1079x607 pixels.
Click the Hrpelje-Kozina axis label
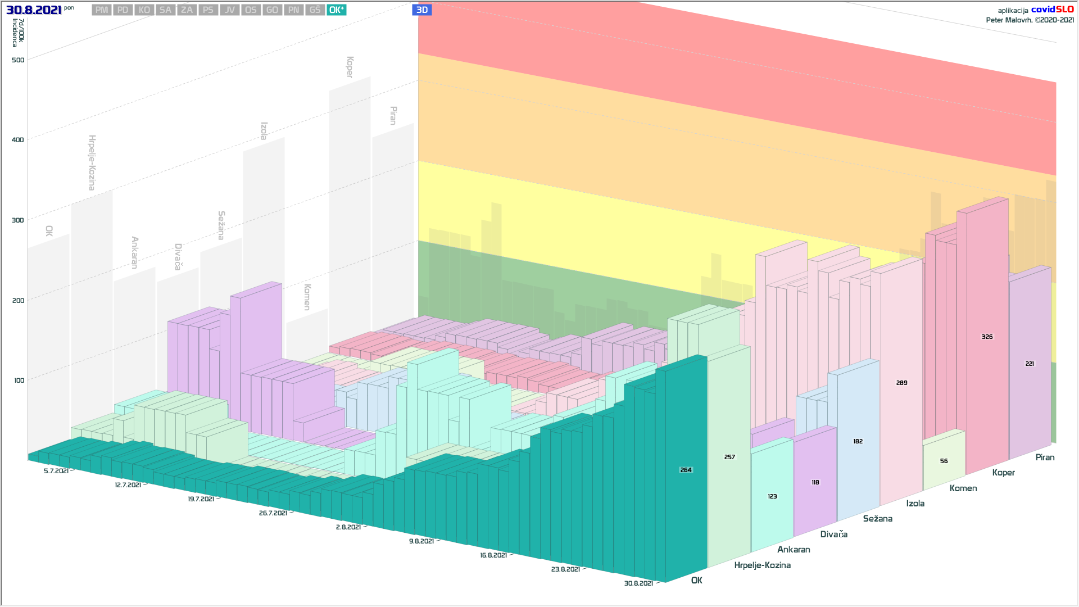762,565
